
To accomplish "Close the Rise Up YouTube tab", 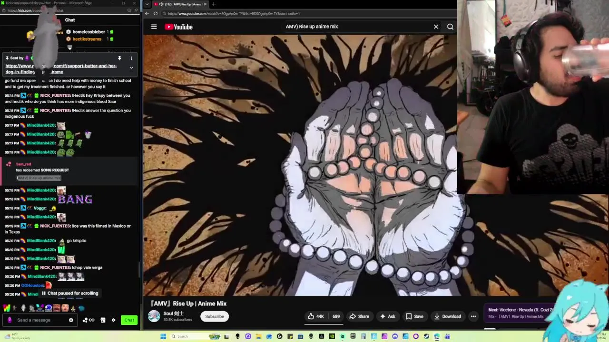I will [x=205, y=4].
